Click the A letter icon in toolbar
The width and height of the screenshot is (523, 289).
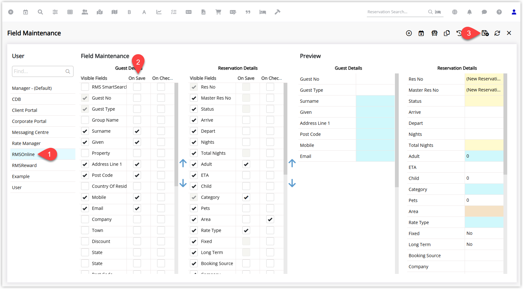click(x=144, y=12)
